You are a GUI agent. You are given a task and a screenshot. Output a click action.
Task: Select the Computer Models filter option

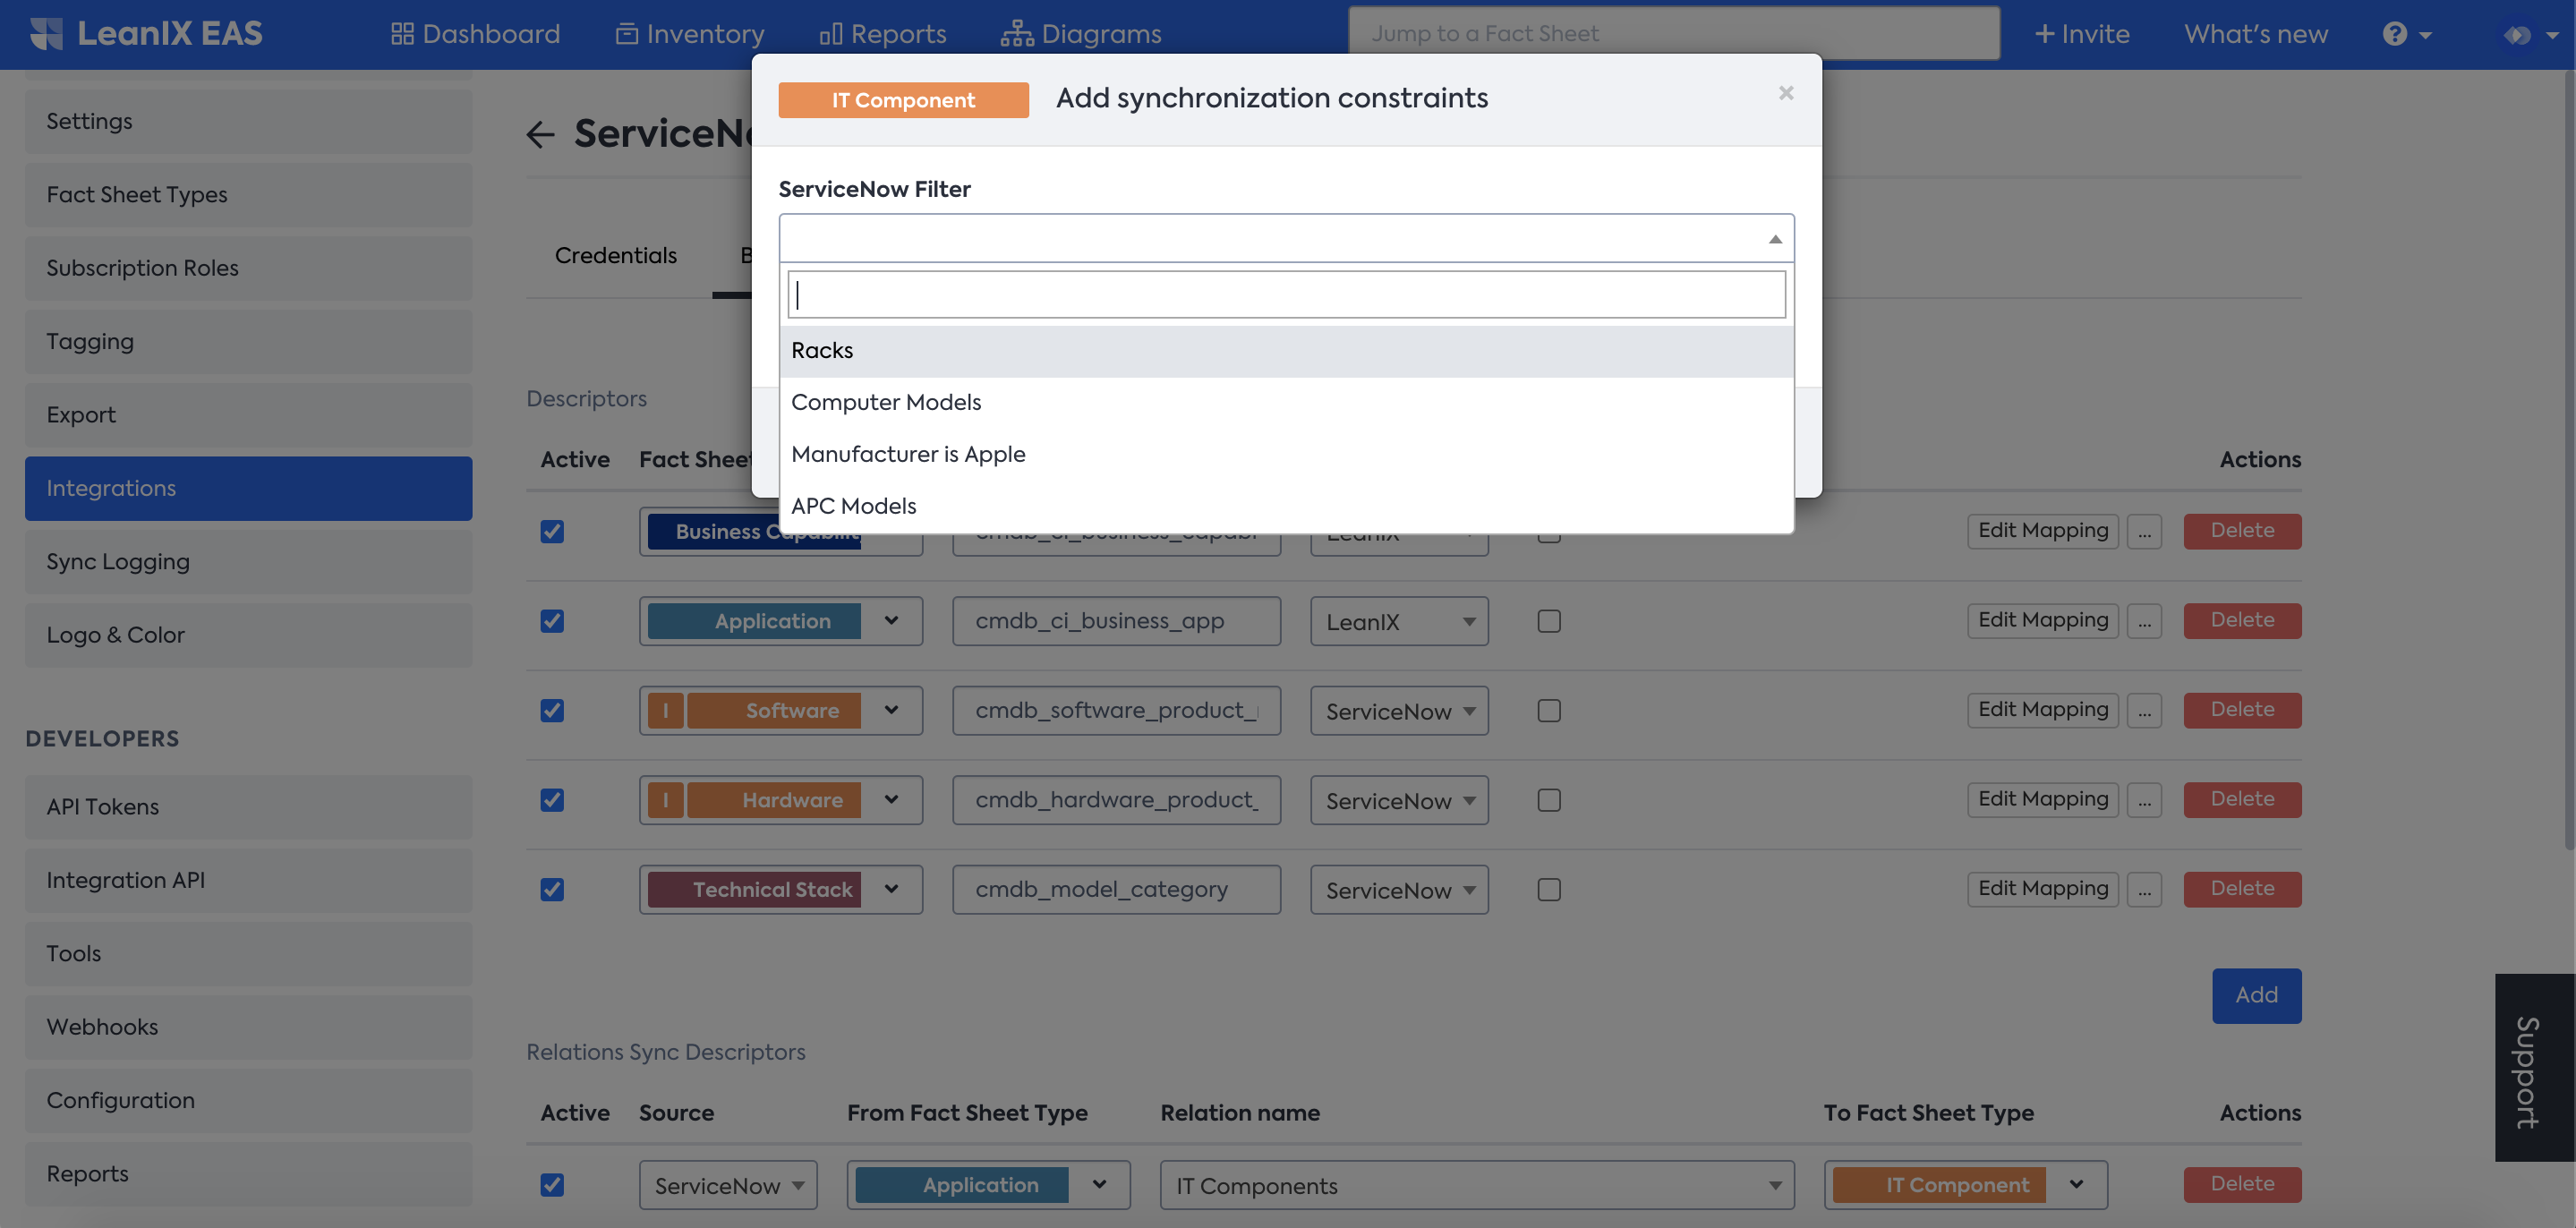coord(1286,403)
